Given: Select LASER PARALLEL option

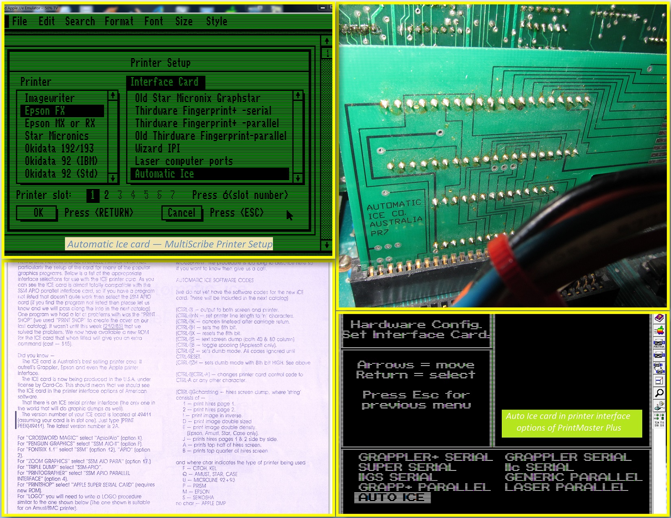Looking at the screenshot, I should pyautogui.click(x=566, y=487).
